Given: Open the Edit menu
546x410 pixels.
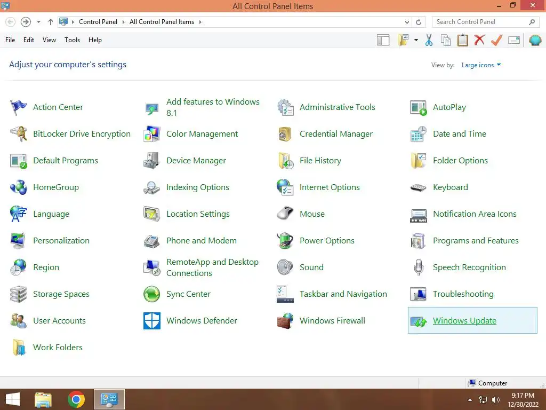Looking at the screenshot, I should [29, 40].
